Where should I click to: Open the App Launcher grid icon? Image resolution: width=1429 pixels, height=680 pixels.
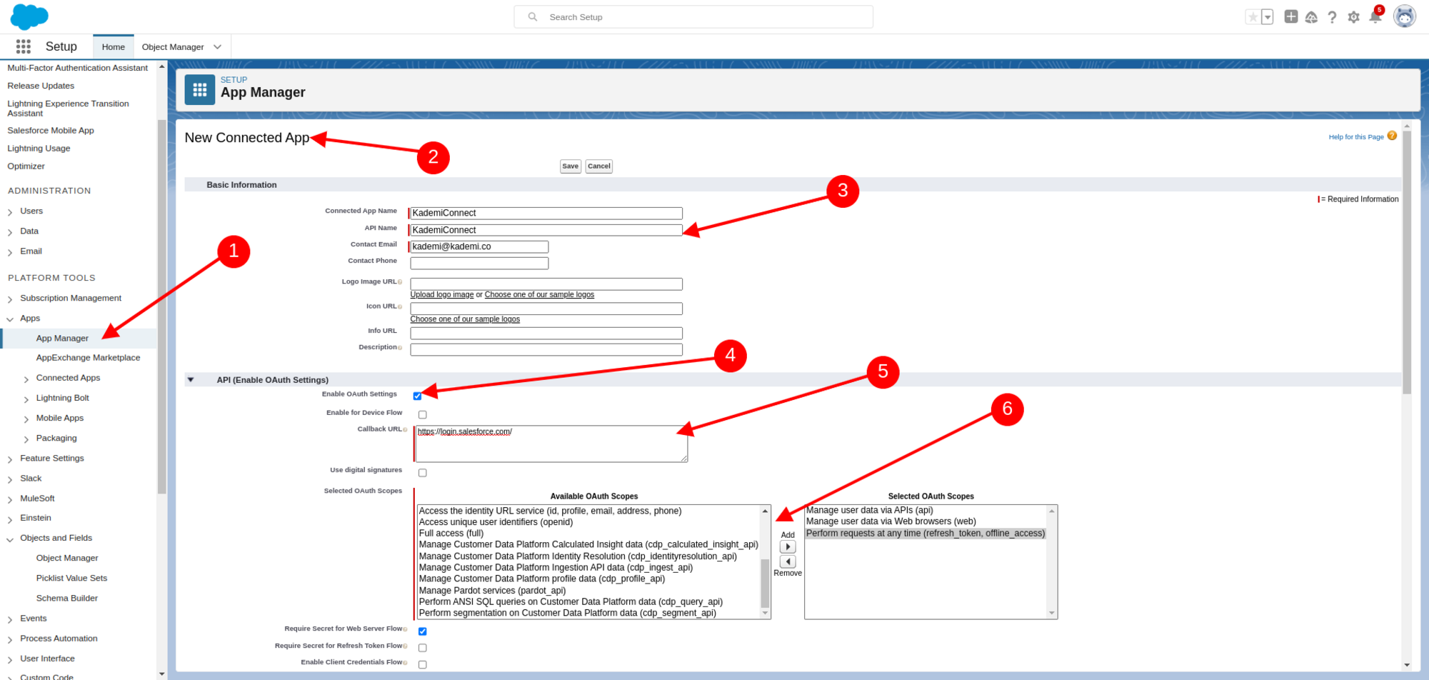point(23,46)
